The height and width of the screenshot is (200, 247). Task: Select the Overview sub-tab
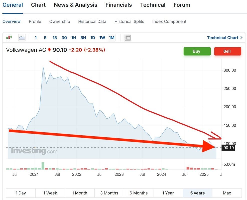tap(12, 21)
